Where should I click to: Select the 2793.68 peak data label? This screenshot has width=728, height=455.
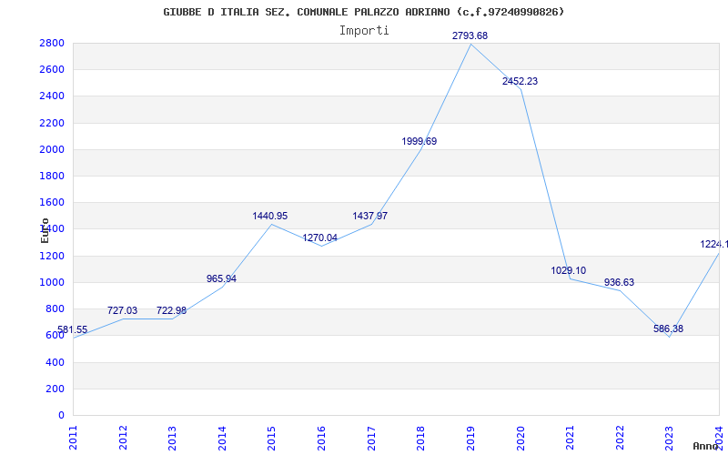(x=470, y=35)
